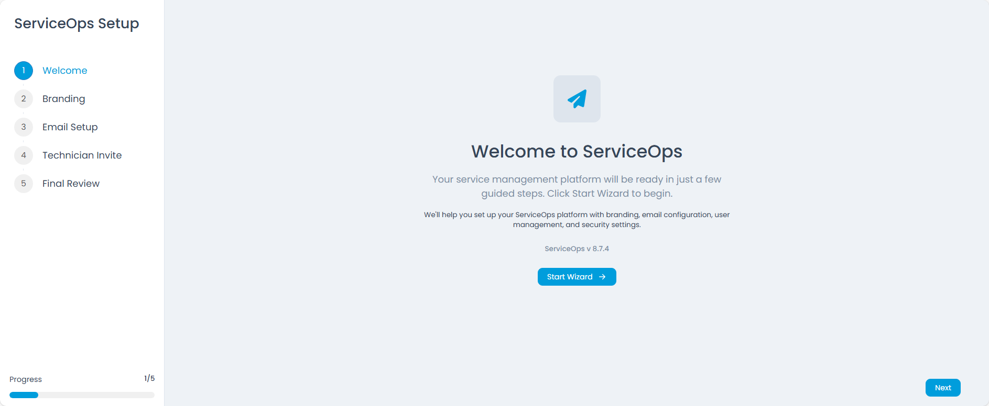The image size is (989, 406).
Task: Click the paper plane logo icon
Action: [x=577, y=99]
